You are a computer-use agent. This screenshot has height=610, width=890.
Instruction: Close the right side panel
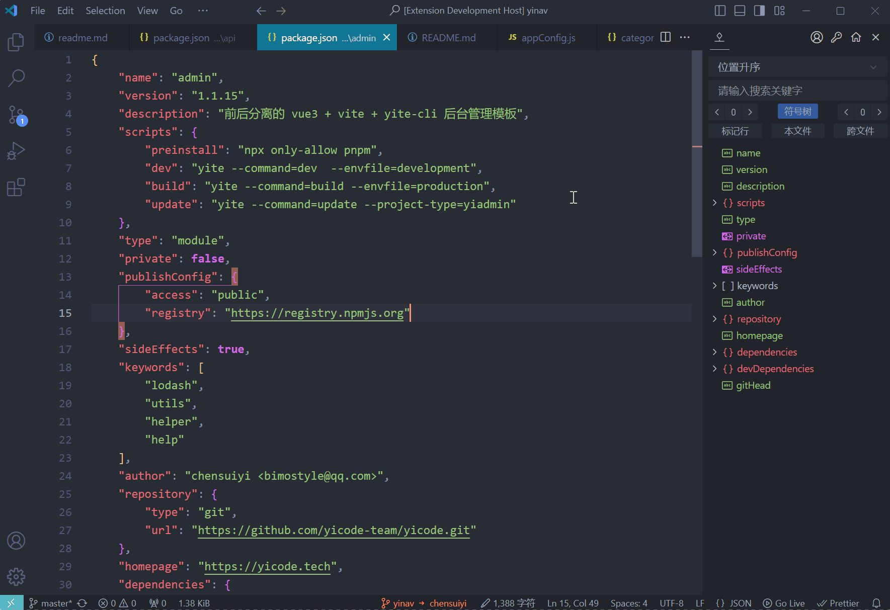875,37
